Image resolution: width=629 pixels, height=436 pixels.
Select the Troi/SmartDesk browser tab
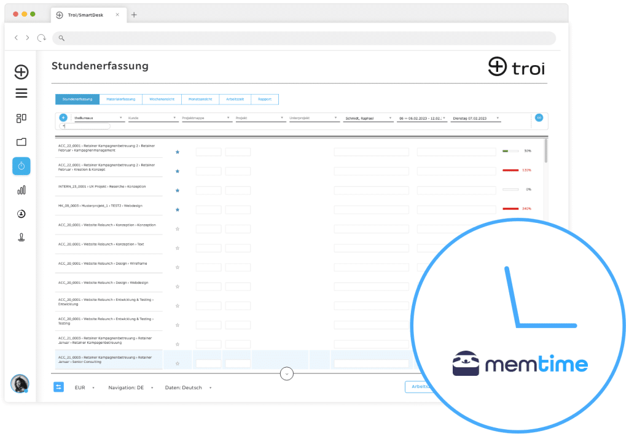(87, 15)
